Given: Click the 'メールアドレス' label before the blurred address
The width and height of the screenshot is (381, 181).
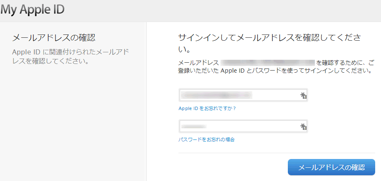Looking at the screenshot, I should click(x=198, y=63).
